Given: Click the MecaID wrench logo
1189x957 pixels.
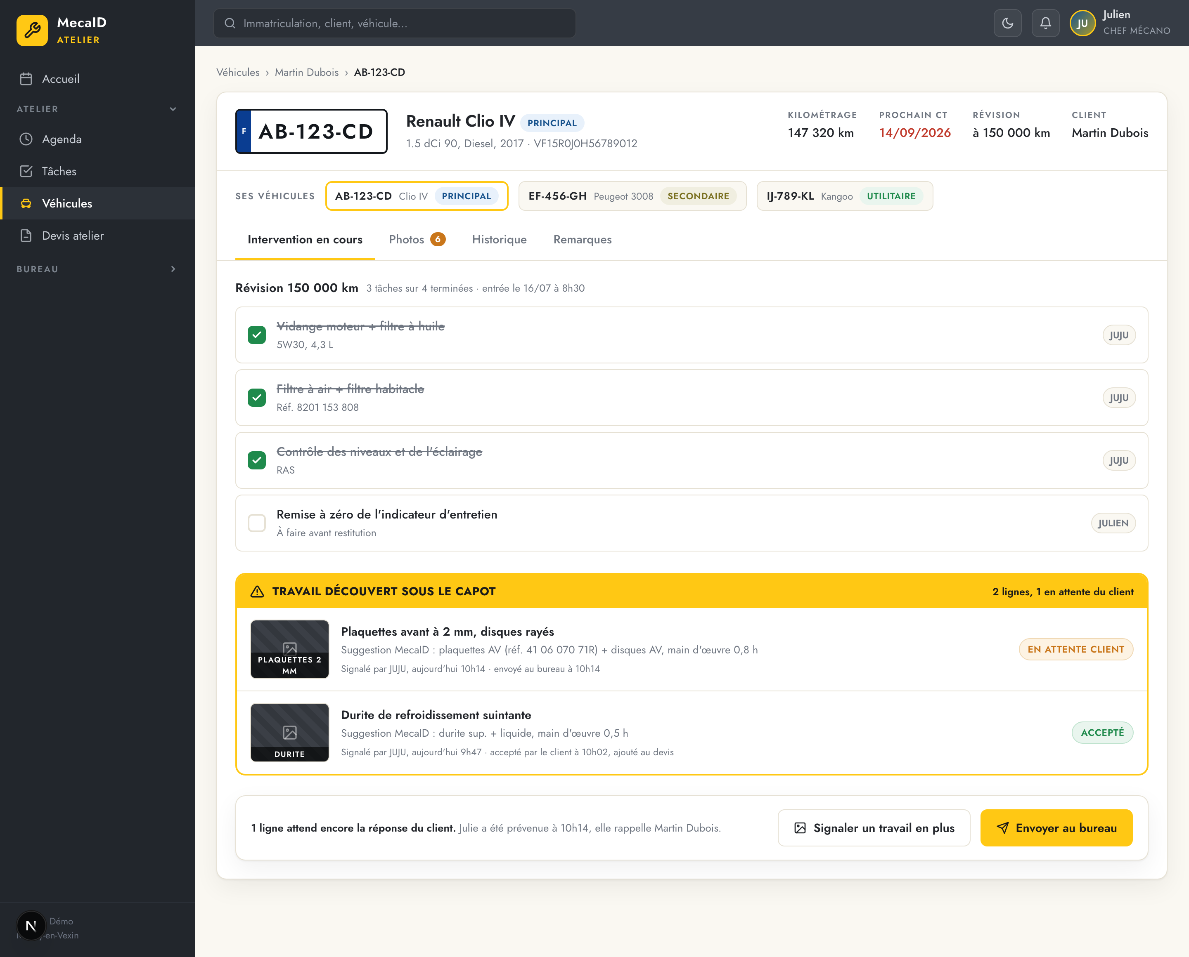Looking at the screenshot, I should (32, 31).
